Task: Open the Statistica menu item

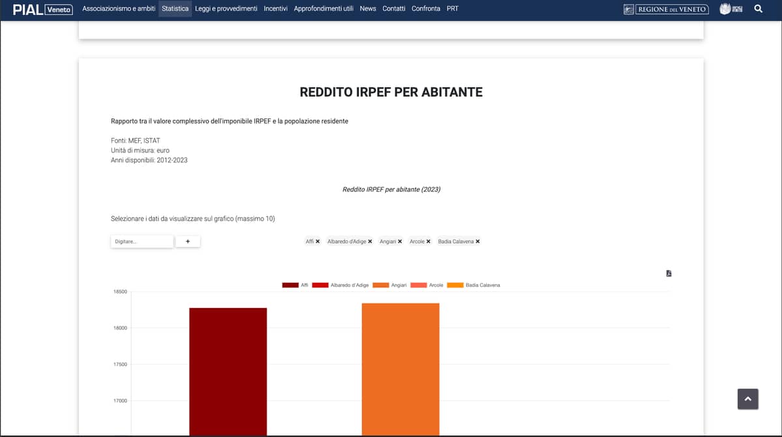Action: tap(175, 8)
